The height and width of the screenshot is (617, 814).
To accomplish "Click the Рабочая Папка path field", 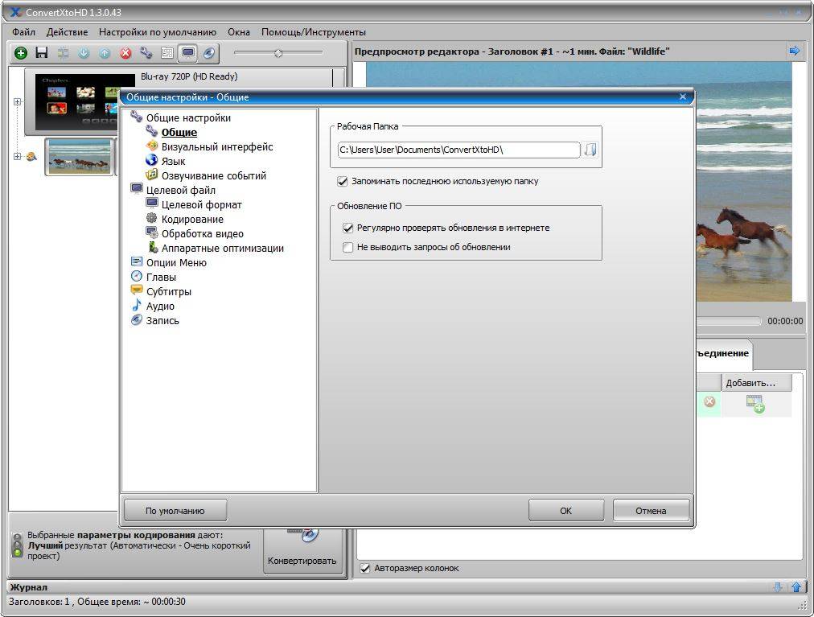I will [x=458, y=150].
